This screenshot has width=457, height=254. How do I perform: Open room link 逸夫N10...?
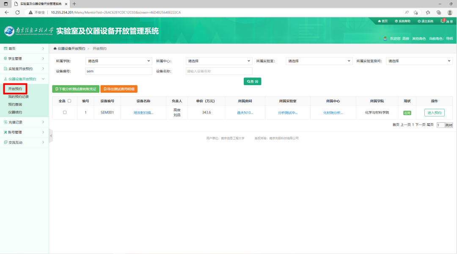point(245,113)
